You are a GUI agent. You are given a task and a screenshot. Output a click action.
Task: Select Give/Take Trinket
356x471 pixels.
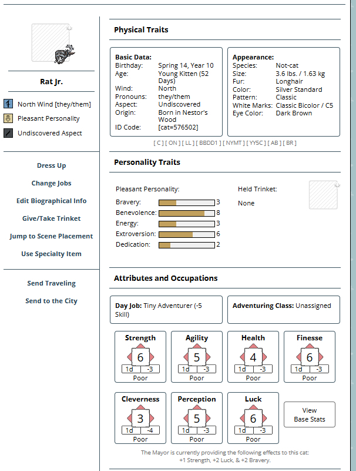[x=51, y=218]
